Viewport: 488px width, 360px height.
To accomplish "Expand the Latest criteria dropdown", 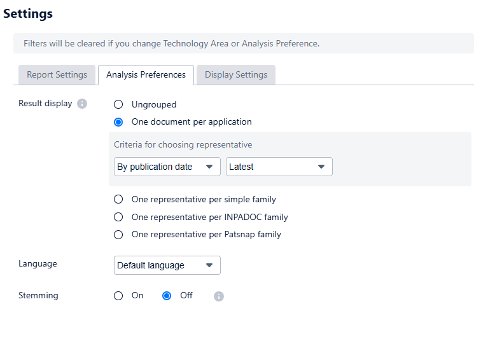I will pyautogui.click(x=279, y=167).
